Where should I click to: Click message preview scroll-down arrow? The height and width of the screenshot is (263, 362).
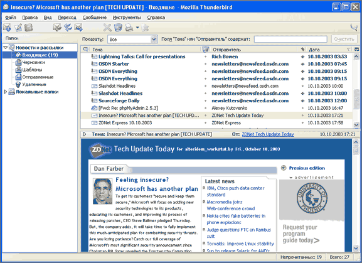[x=356, y=248]
